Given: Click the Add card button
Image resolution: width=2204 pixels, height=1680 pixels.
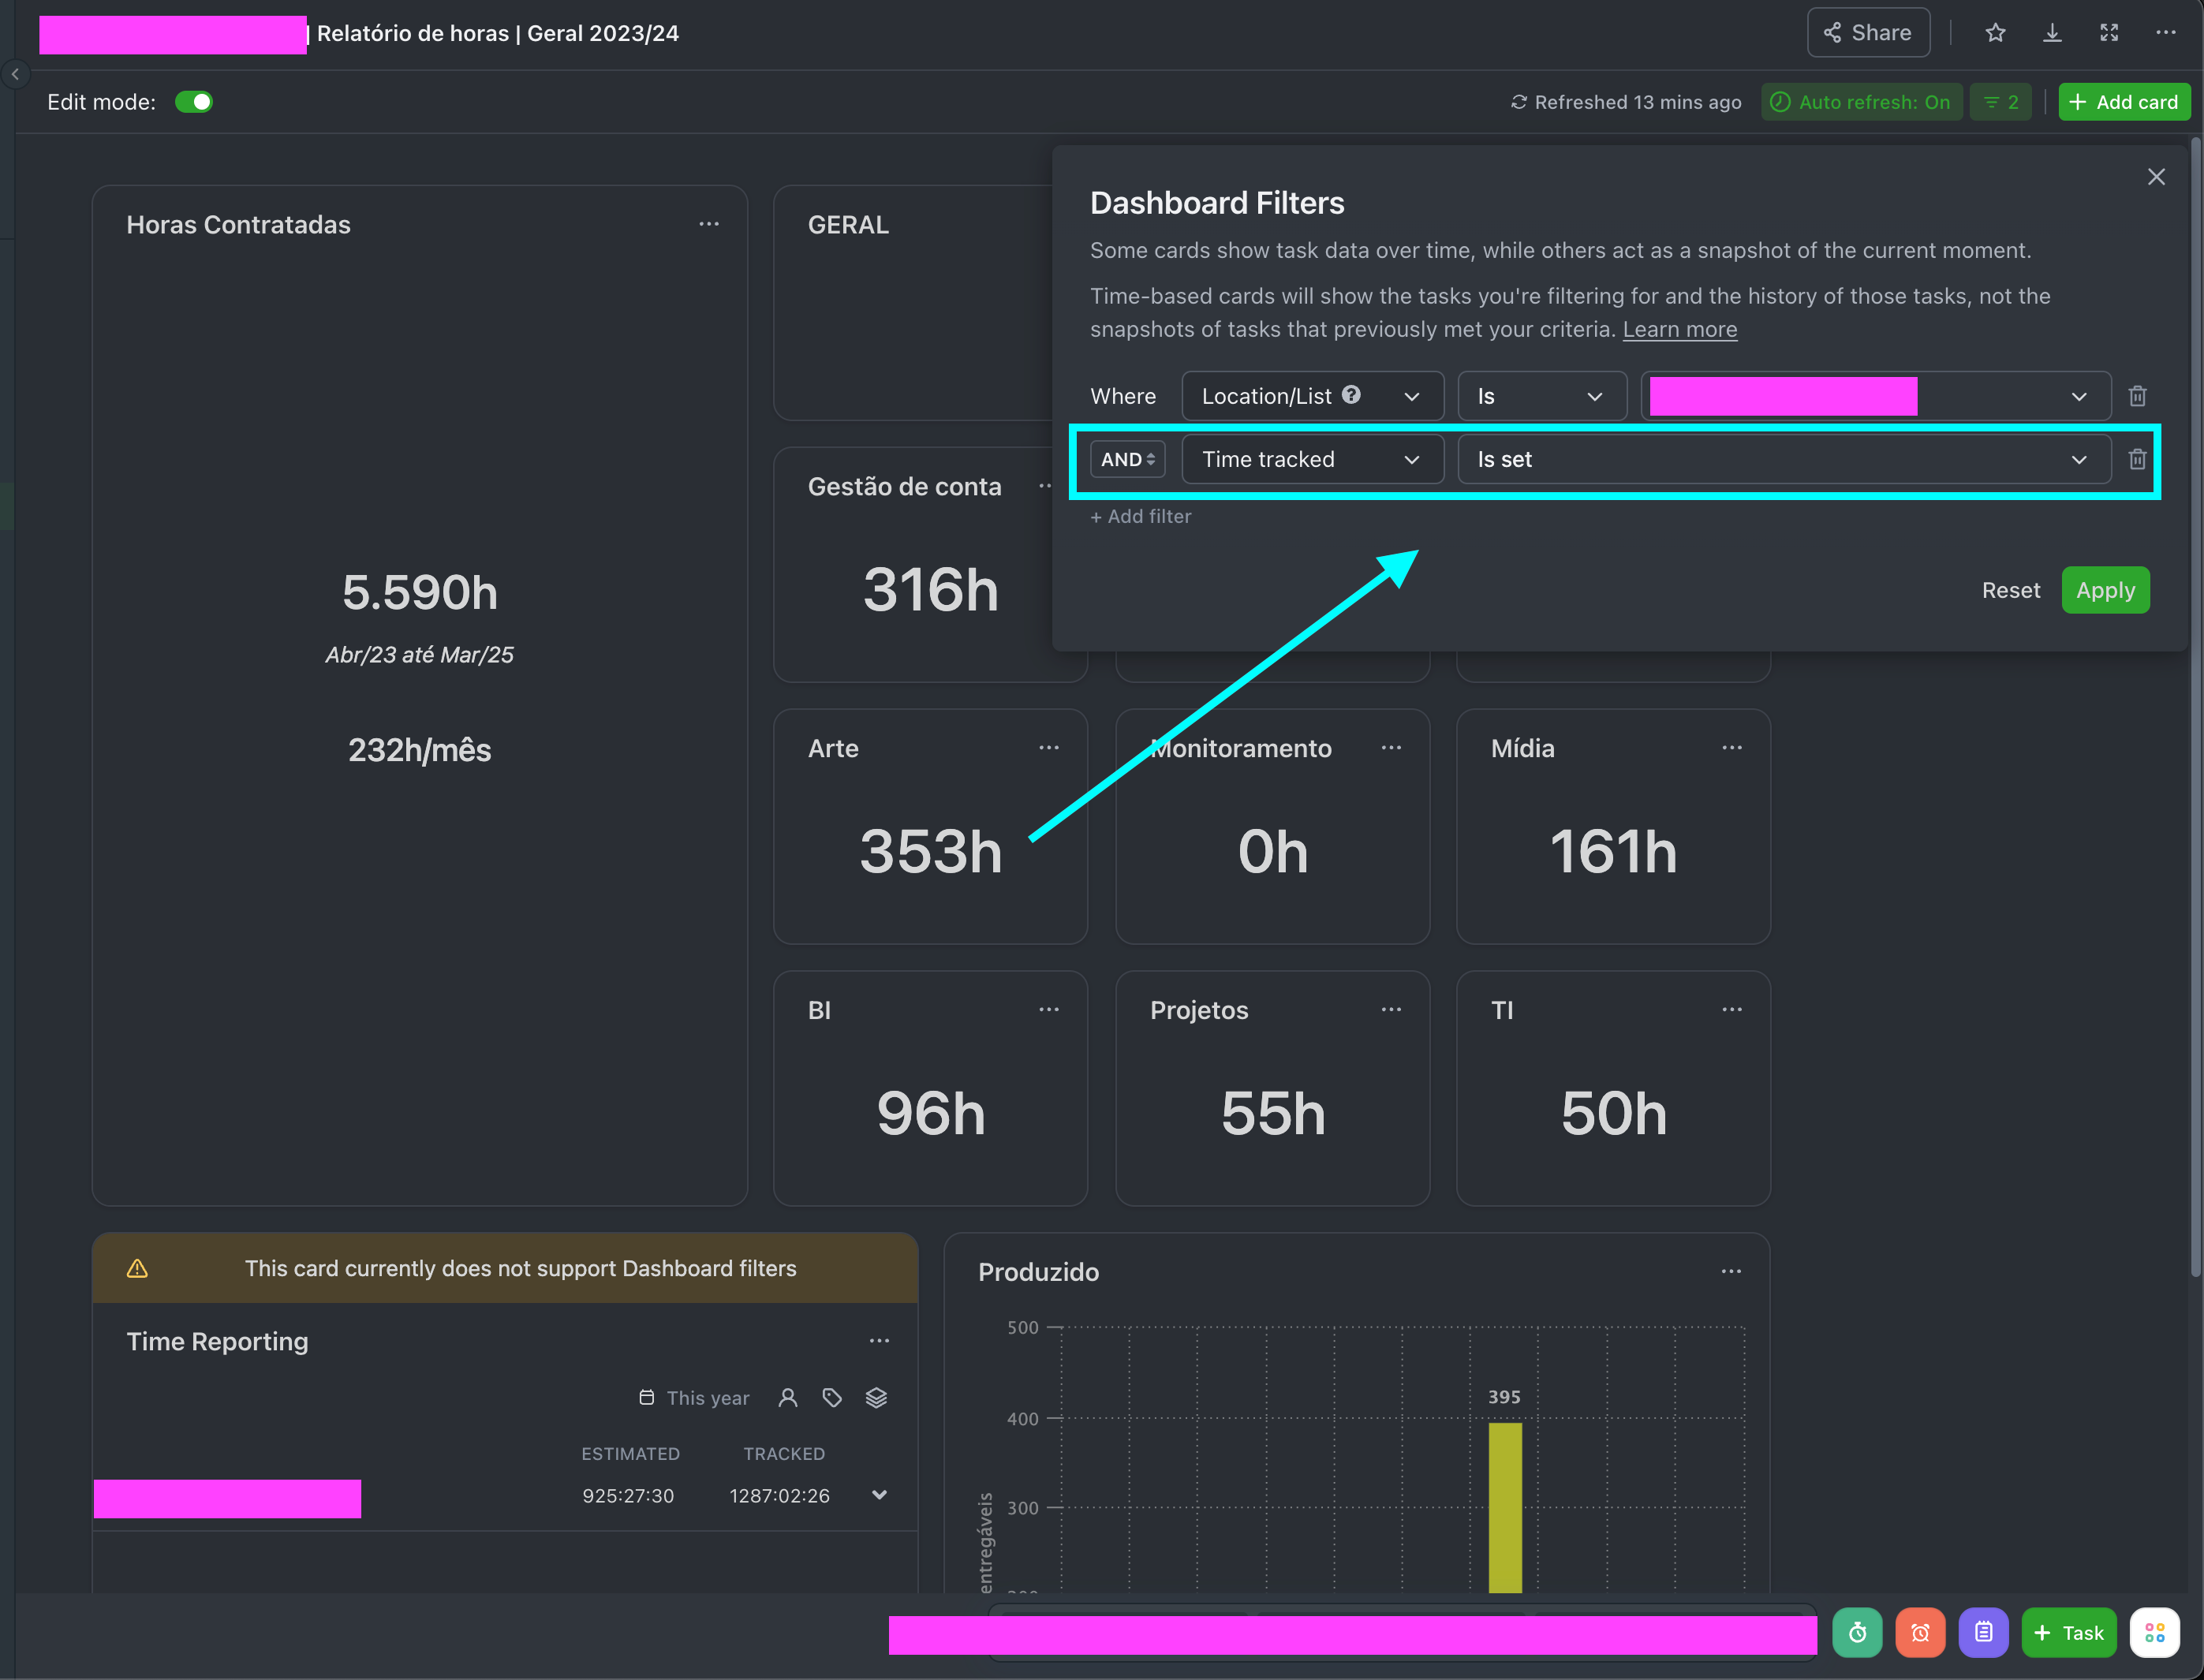Looking at the screenshot, I should [x=2124, y=102].
